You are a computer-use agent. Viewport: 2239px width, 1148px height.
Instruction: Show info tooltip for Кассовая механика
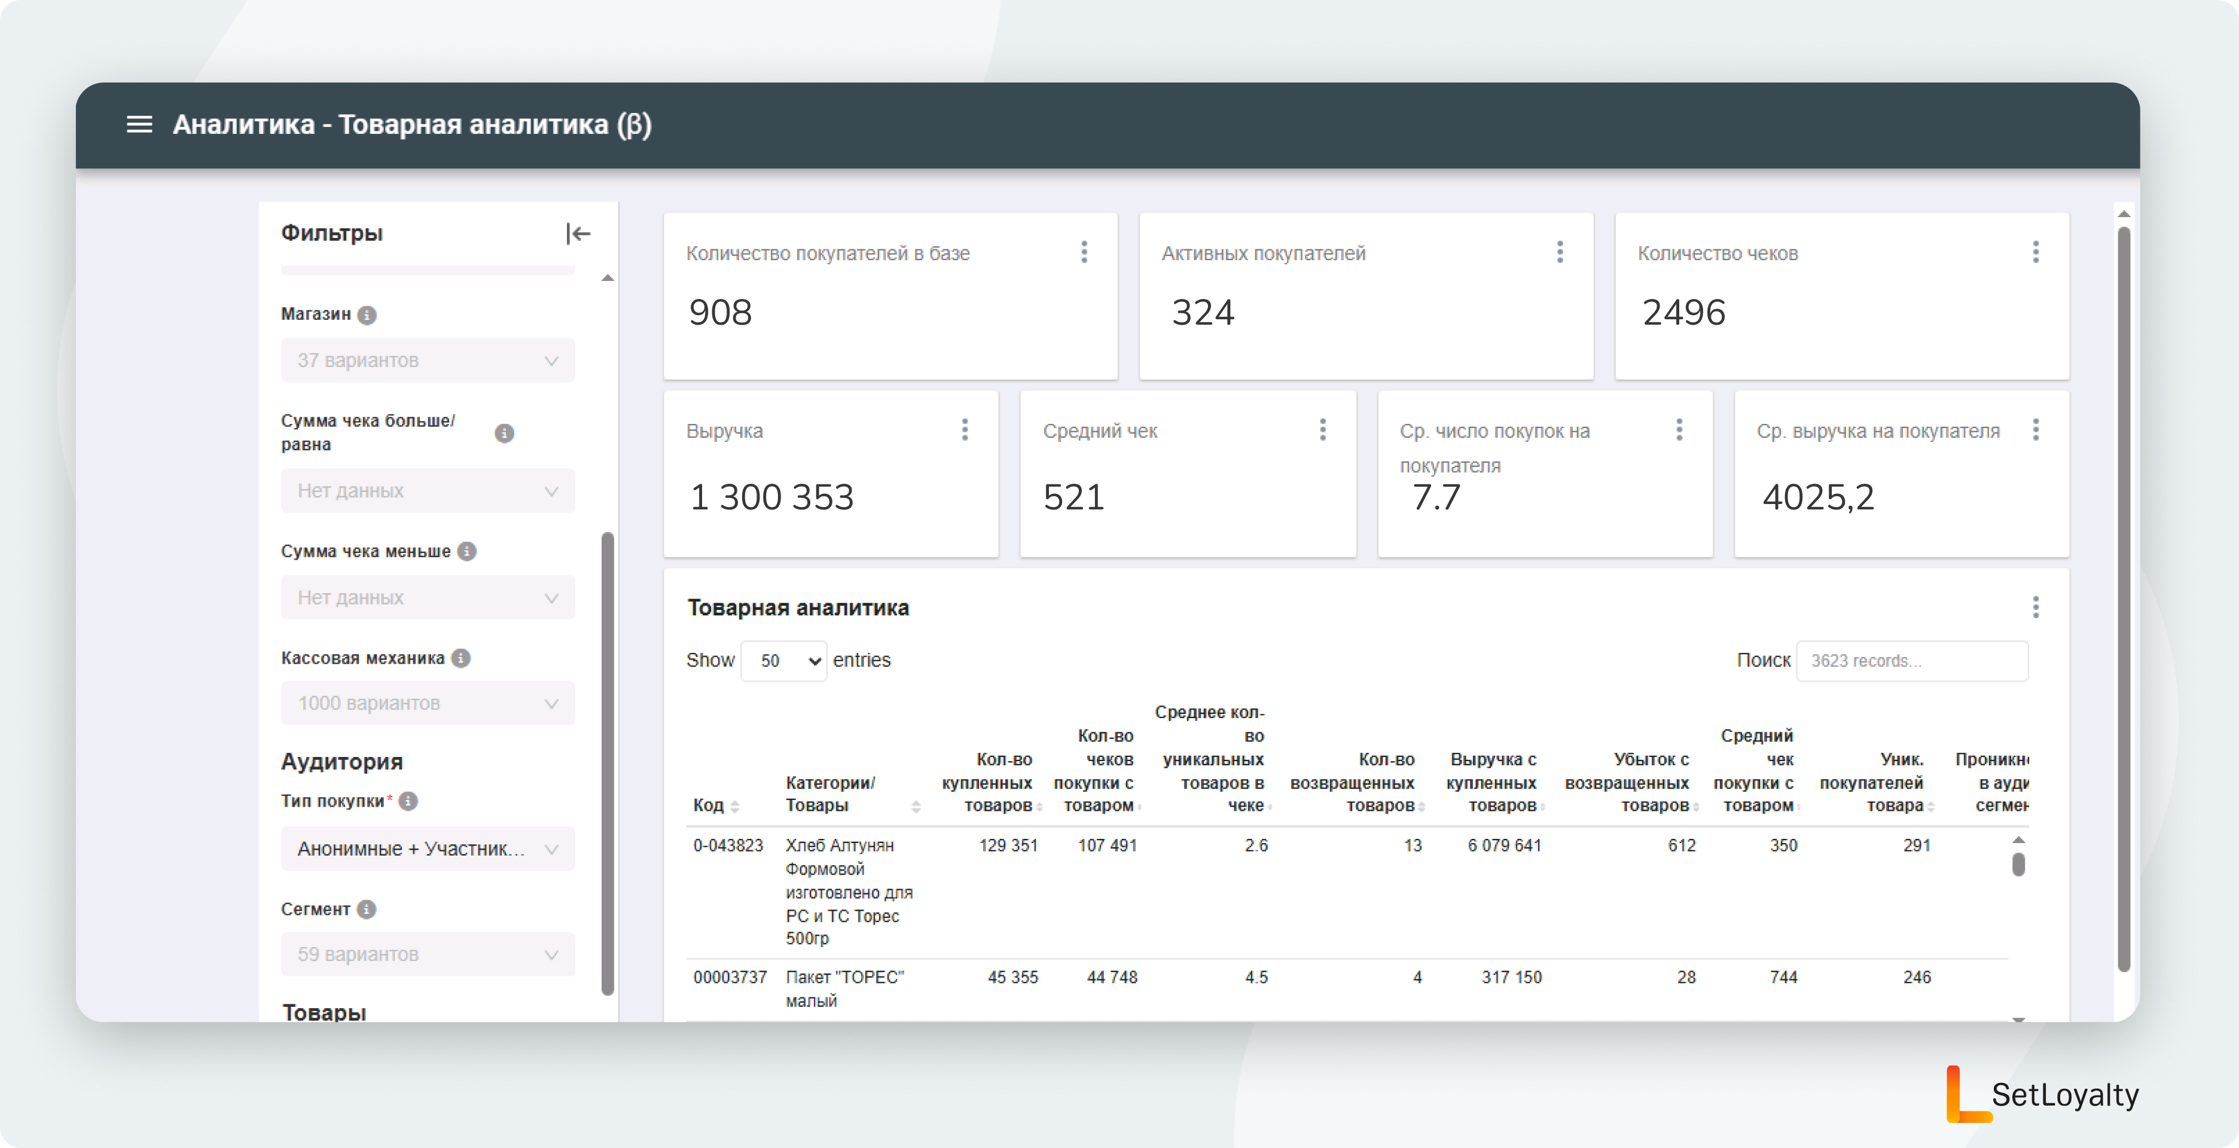pyautogui.click(x=462, y=658)
